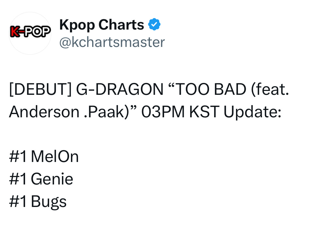Visit the @kchartsmaster handle link
The width and height of the screenshot is (333, 233).
112,42
